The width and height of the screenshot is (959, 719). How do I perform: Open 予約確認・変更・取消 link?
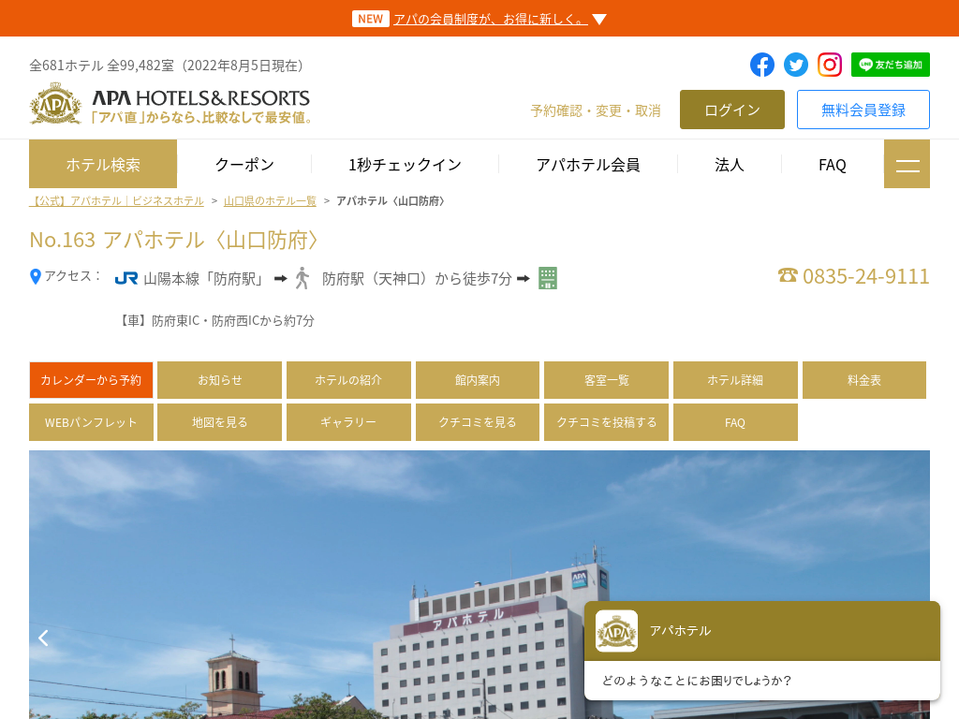tap(596, 110)
